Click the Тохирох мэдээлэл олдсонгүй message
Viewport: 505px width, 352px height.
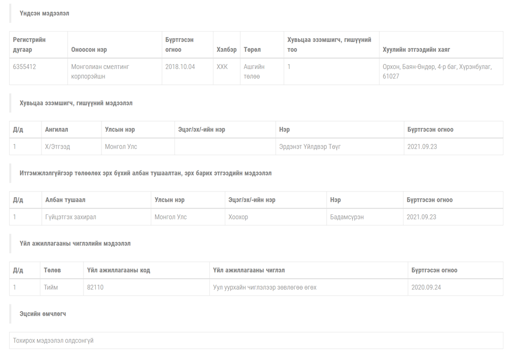(x=53, y=341)
